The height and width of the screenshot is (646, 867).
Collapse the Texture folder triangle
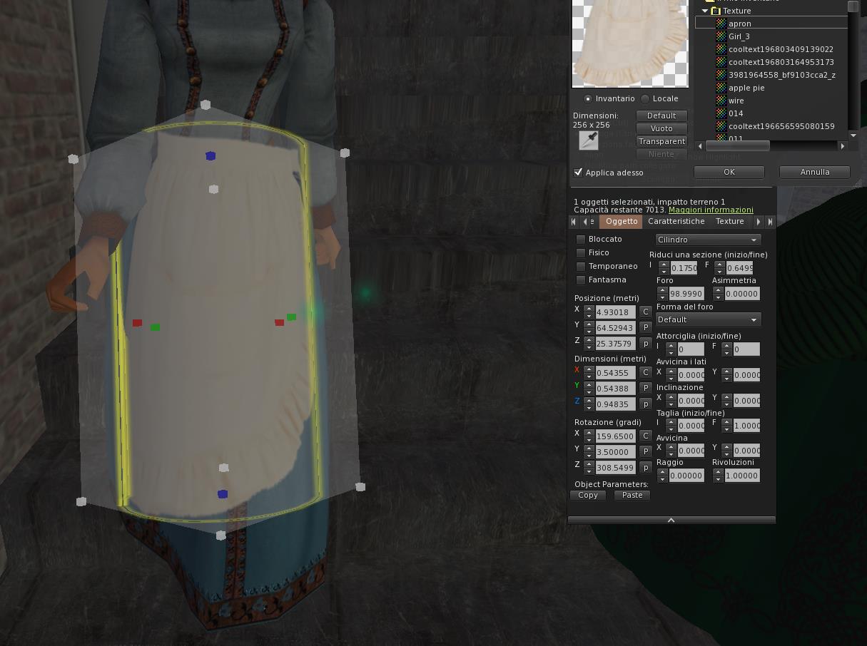coord(705,11)
